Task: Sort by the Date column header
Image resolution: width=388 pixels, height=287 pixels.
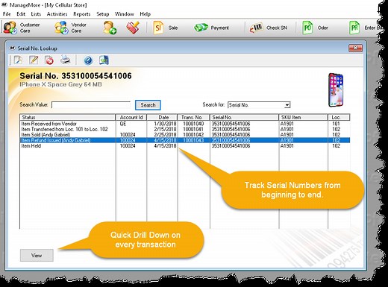Action: (x=162, y=117)
